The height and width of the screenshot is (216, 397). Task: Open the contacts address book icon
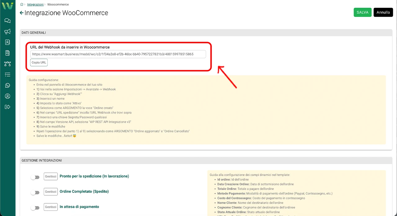(x=7, y=42)
